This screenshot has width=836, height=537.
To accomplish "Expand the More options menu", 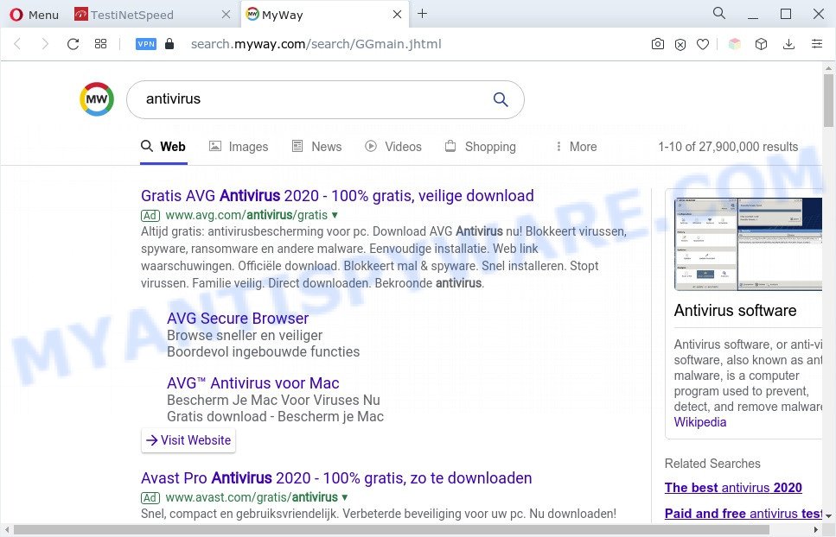I will (x=576, y=147).
